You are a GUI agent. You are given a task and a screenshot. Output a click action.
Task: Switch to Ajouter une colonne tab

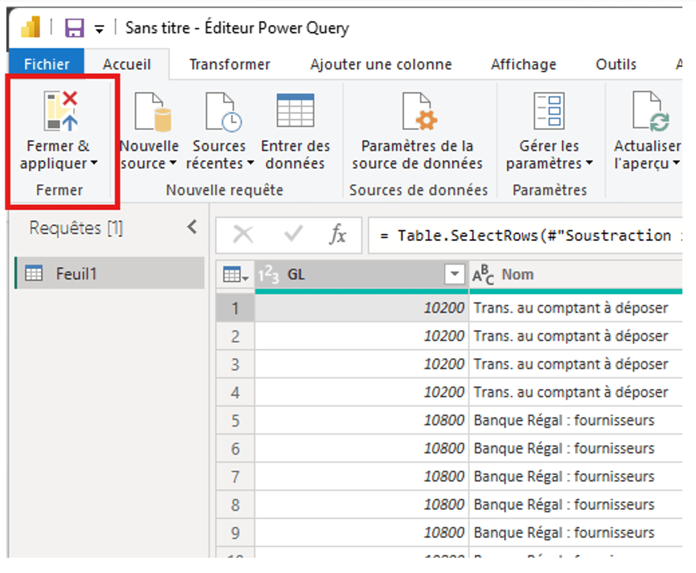point(381,65)
